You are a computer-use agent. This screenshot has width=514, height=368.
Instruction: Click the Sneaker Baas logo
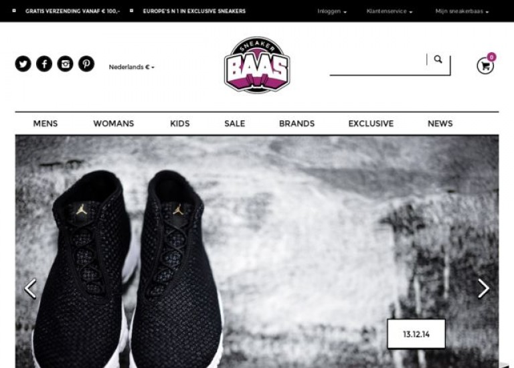click(x=257, y=65)
